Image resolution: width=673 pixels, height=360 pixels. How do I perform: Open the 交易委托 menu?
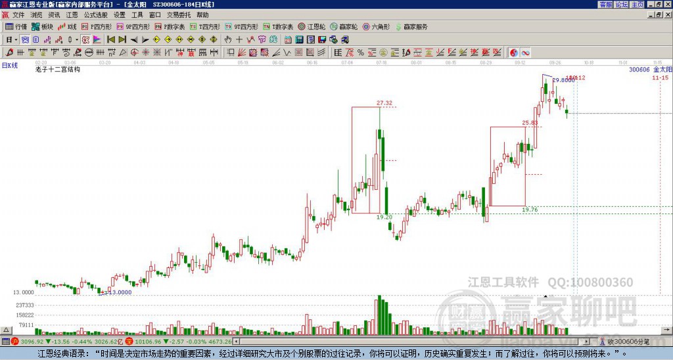tap(179, 15)
